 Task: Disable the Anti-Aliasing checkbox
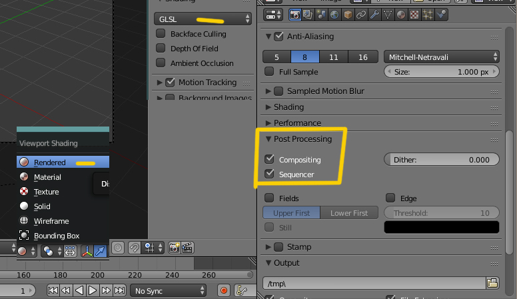coord(278,36)
